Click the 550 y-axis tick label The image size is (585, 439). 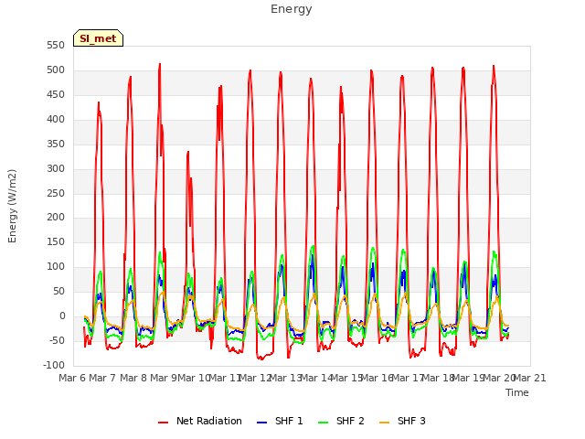tap(56, 46)
